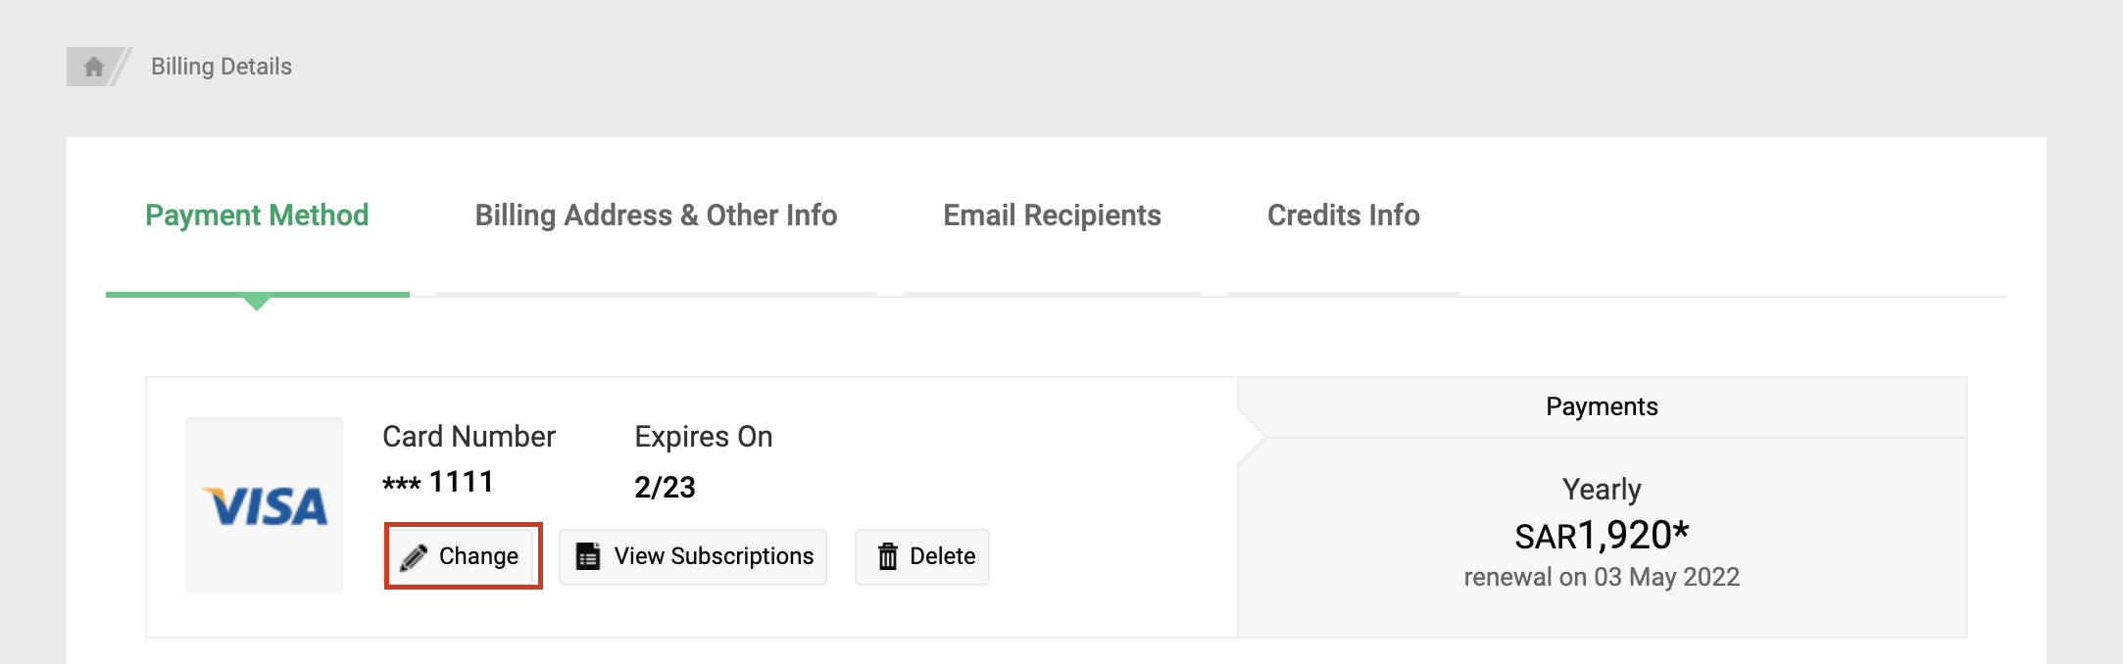Click the renewal on 03 May 2022 text
Screen dimensions: 2123x664
(1602, 577)
